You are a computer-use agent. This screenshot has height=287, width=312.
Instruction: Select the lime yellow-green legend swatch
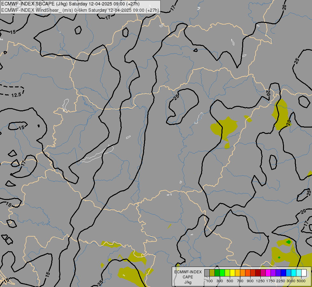(x=228, y=273)
